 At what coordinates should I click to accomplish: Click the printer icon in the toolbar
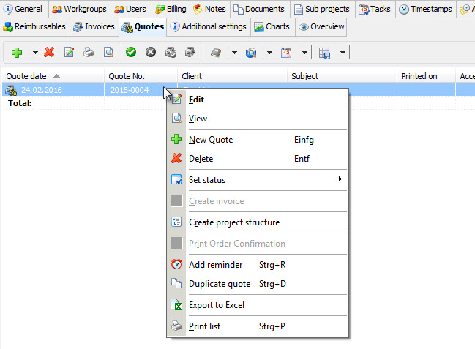89,53
